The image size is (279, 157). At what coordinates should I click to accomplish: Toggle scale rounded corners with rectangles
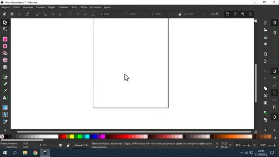(235, 14)
